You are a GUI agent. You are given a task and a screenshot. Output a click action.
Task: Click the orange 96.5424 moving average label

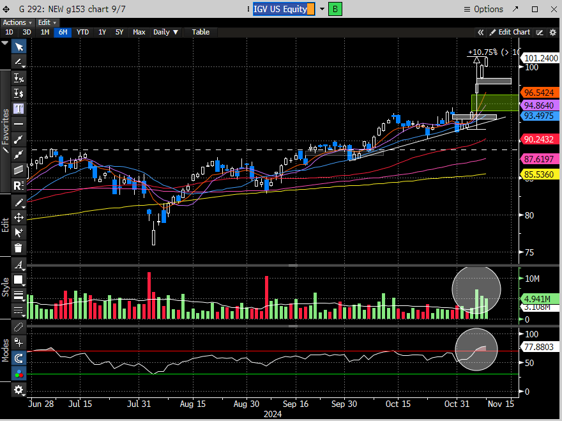click(539, 93)
